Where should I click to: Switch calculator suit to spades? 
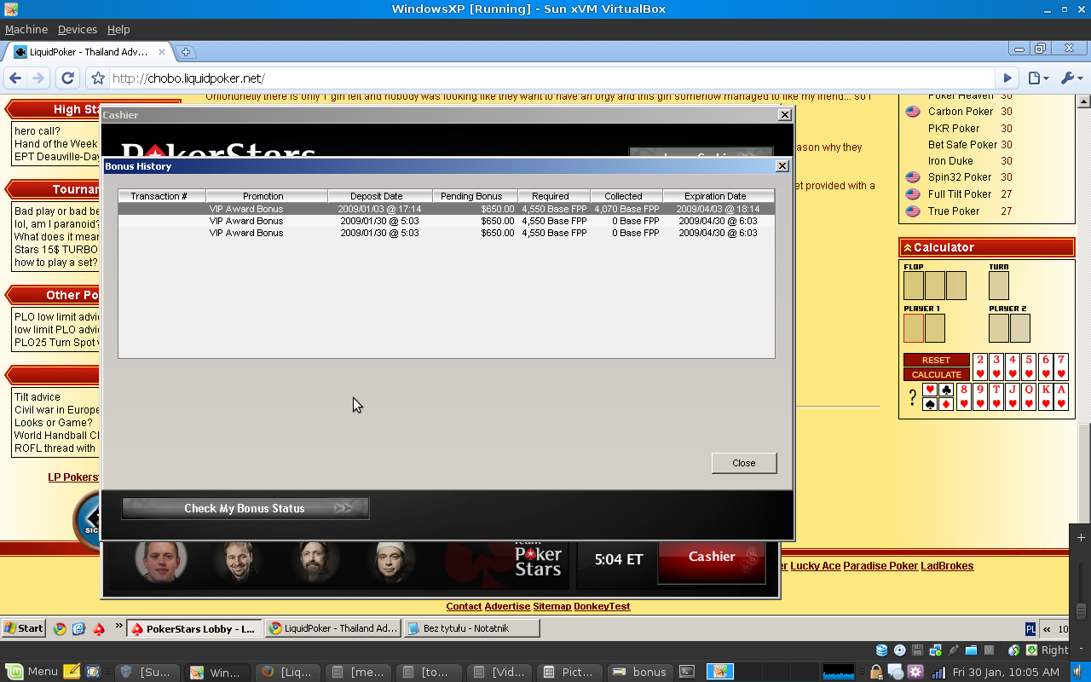(x=930, y=404)
